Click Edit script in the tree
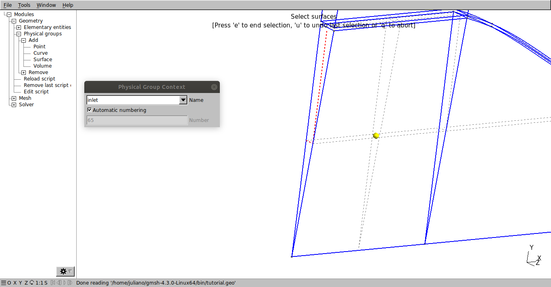Image resolution: width=551 pixels, height=287 pixels. pyautogui.click(x=36, y=92)
